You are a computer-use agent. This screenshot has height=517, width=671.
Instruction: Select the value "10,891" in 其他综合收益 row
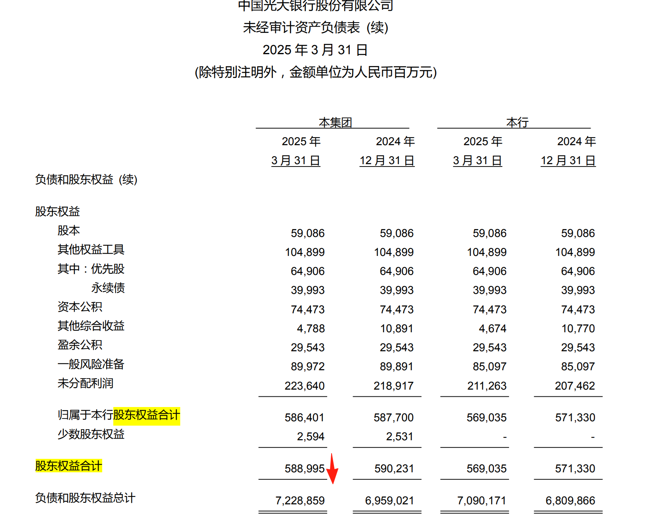click(396, 329)
